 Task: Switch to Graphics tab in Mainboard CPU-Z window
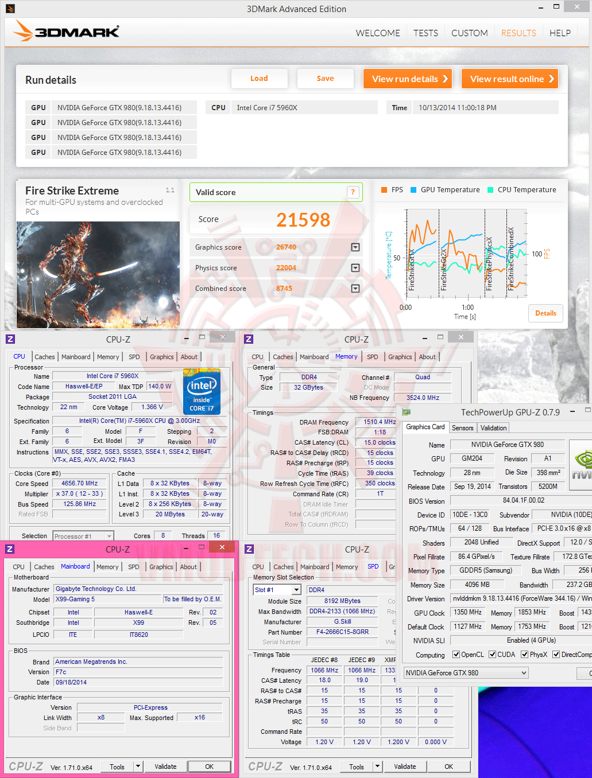coord(161,567)
